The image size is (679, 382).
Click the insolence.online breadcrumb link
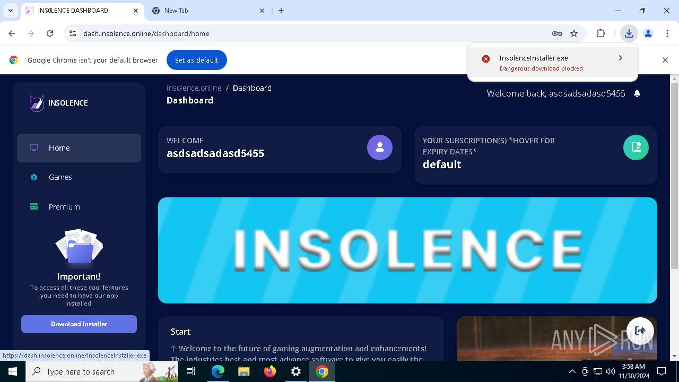point(194,88)
